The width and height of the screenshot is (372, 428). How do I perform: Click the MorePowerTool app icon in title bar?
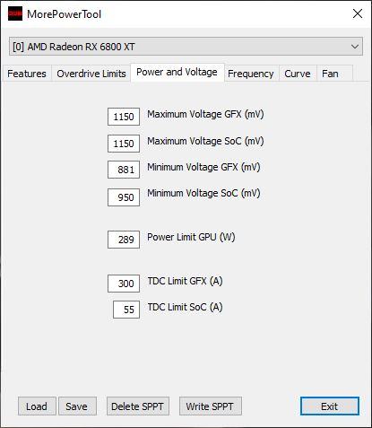[x=15, y=14]
